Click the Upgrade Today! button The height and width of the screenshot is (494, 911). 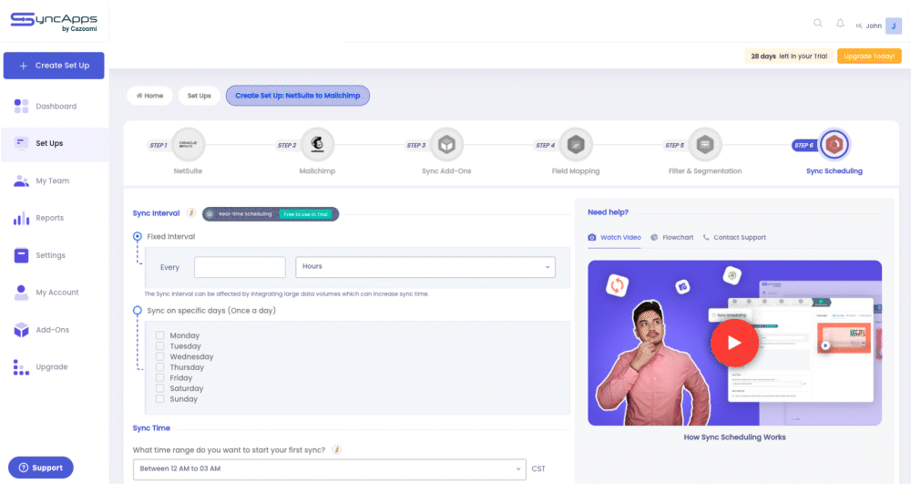point(869,56)
